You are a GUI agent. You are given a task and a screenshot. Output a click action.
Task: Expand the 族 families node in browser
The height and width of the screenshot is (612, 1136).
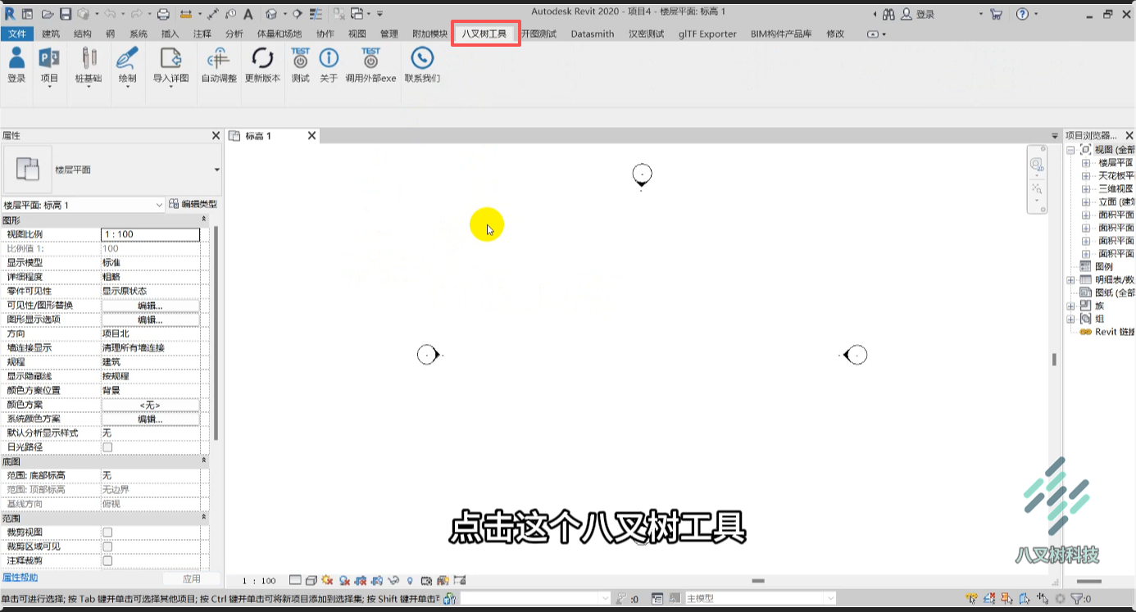click(1071, 306)
